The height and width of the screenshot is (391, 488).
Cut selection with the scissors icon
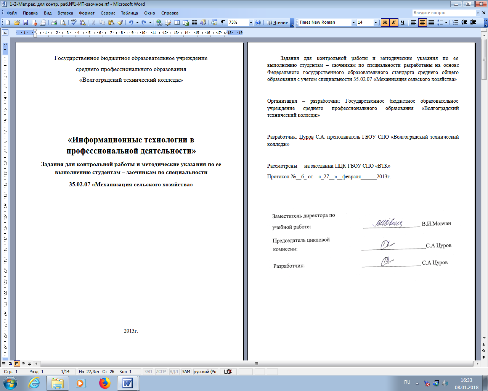point(93,23)
